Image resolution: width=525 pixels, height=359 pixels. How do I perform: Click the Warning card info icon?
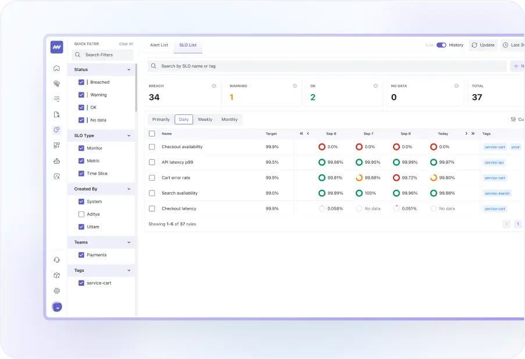tap(295, 86)
